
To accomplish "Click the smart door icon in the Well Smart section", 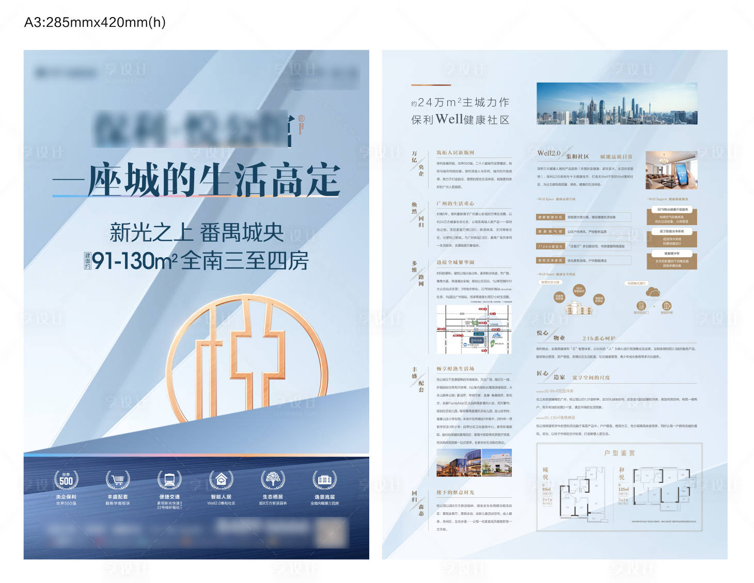I will 641,306.
